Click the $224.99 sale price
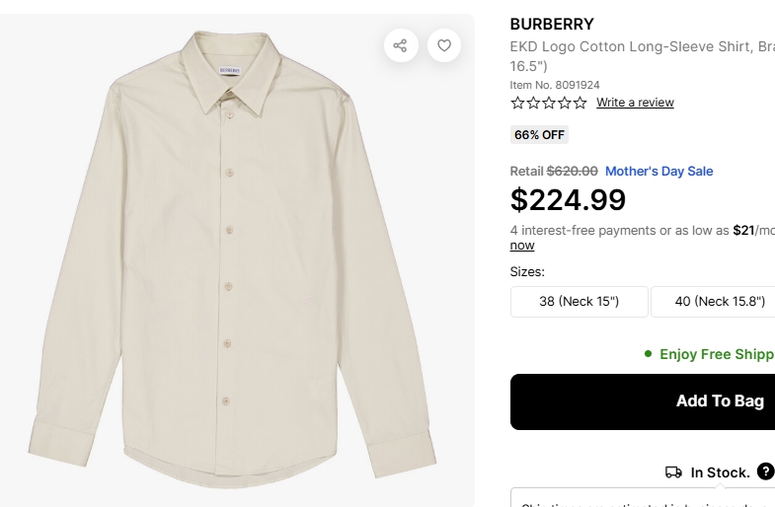 [568, 200]
